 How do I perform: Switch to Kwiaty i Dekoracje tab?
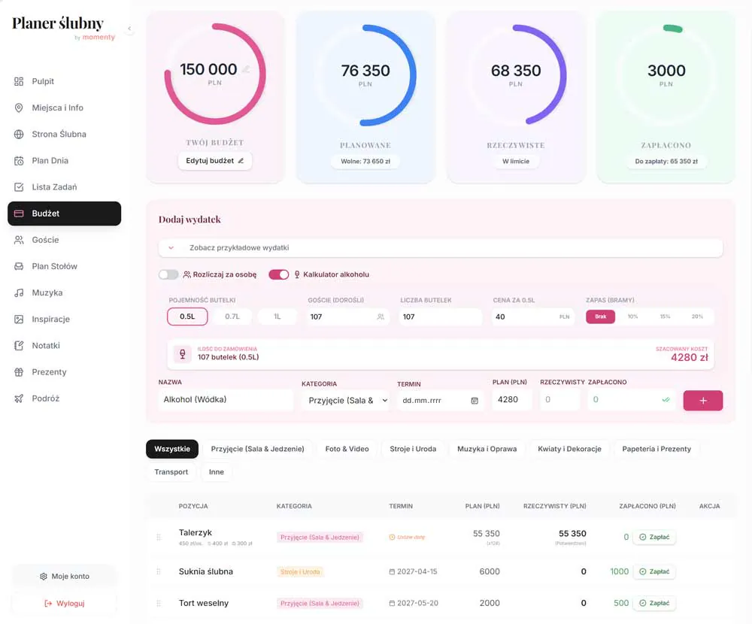coord(569,449)
